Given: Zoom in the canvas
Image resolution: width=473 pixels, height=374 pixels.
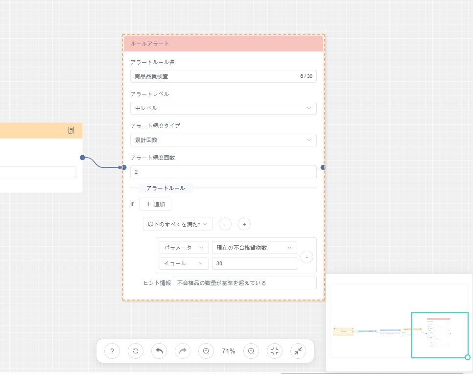Looking at the screenshot, I should point(251,351).
